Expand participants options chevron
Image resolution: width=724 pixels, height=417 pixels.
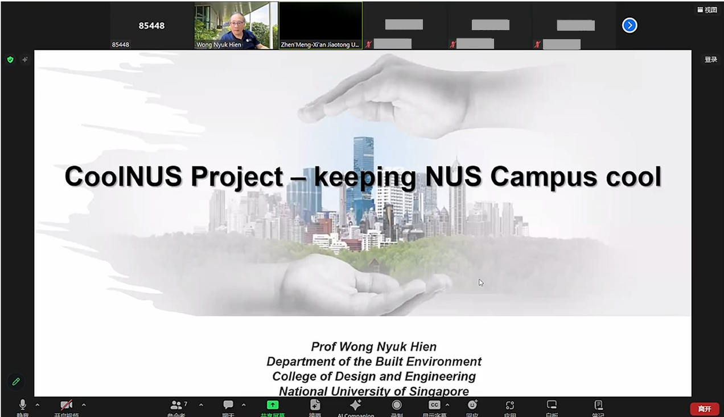(201, 405)
